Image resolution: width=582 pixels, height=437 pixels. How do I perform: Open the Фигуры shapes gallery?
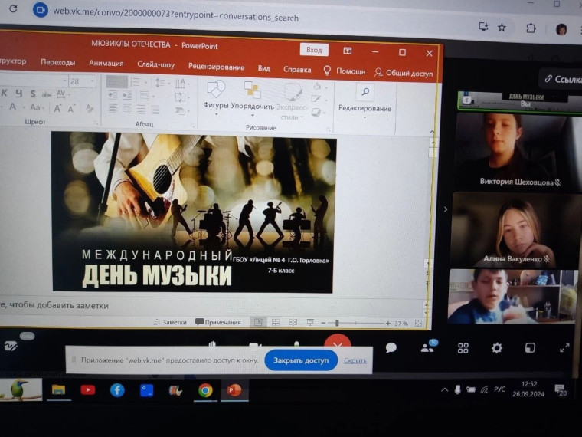(x=216, y=97)
